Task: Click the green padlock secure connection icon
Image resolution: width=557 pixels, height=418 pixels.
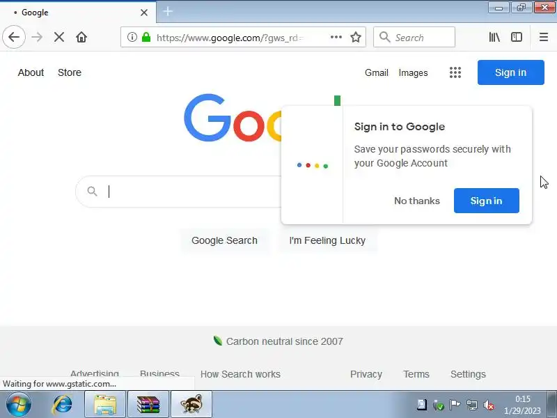Action: coord(146,37)
